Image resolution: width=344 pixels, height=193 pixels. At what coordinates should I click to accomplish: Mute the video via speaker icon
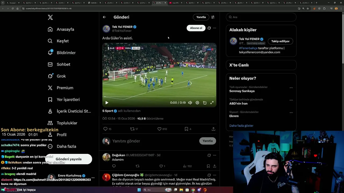click(x=190, y=103)
